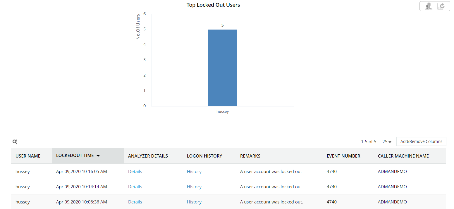454x209 pixels.
Task: Select the hussey label below the chart
Action: [222, 111]
